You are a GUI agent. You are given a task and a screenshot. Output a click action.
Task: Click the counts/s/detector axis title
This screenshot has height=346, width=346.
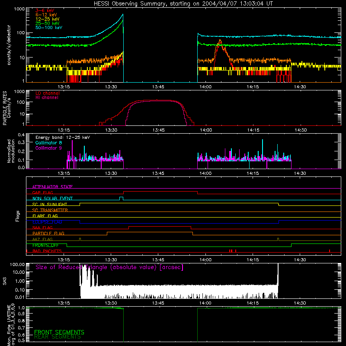(x=9, y=45)
